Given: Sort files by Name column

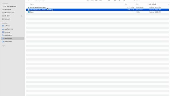Looking at the screenshot, I should pyautogui.click(x=32, y=4).
